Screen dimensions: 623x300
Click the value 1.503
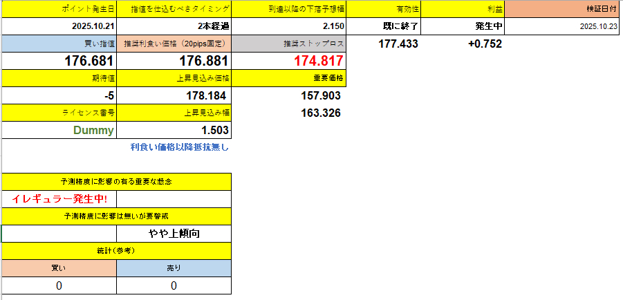pyautogui.click(x=174, y=130)
